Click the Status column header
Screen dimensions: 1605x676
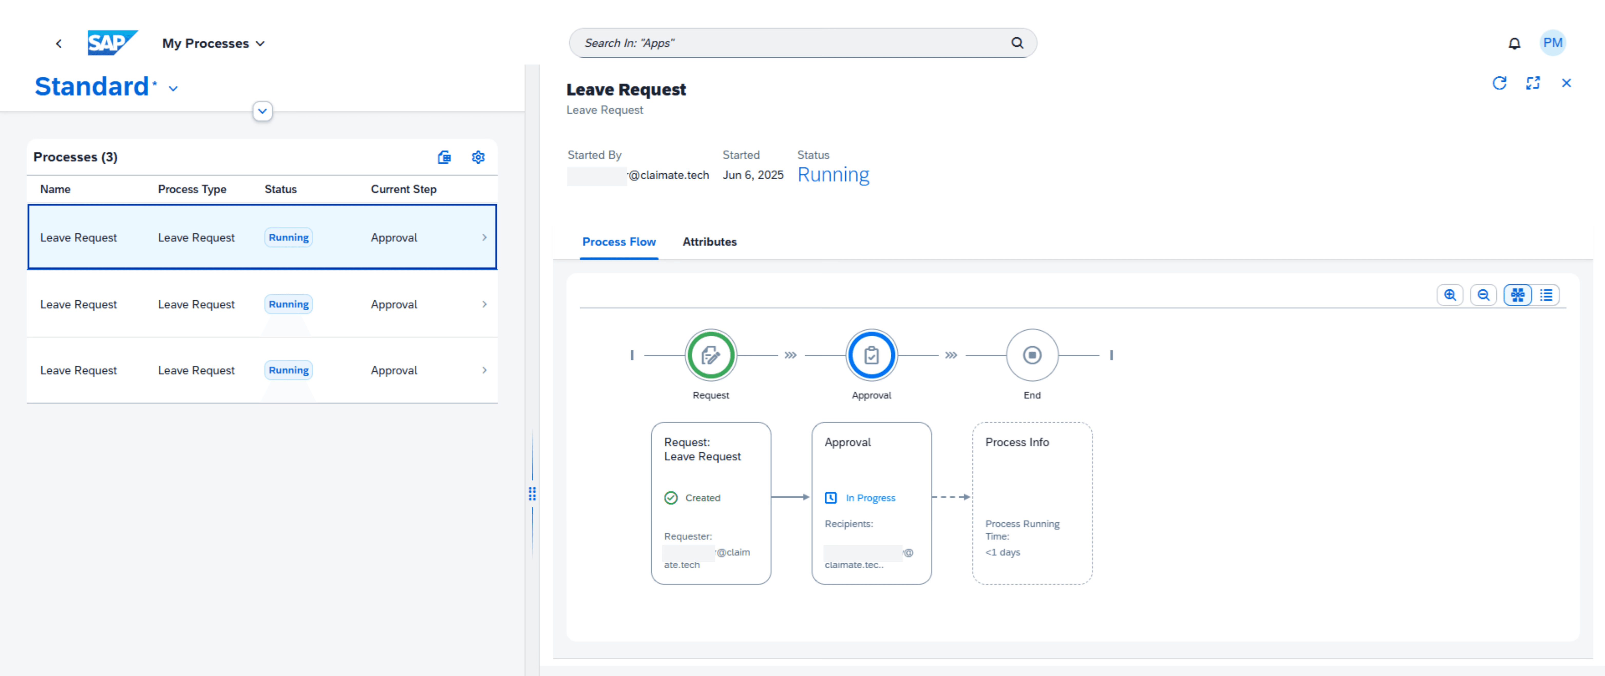(x=280, y=189)
